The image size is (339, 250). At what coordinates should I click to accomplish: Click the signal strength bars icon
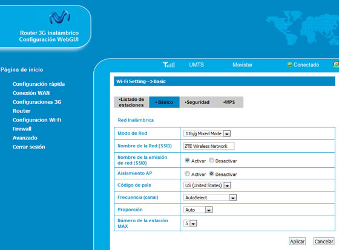pos(169,65)
